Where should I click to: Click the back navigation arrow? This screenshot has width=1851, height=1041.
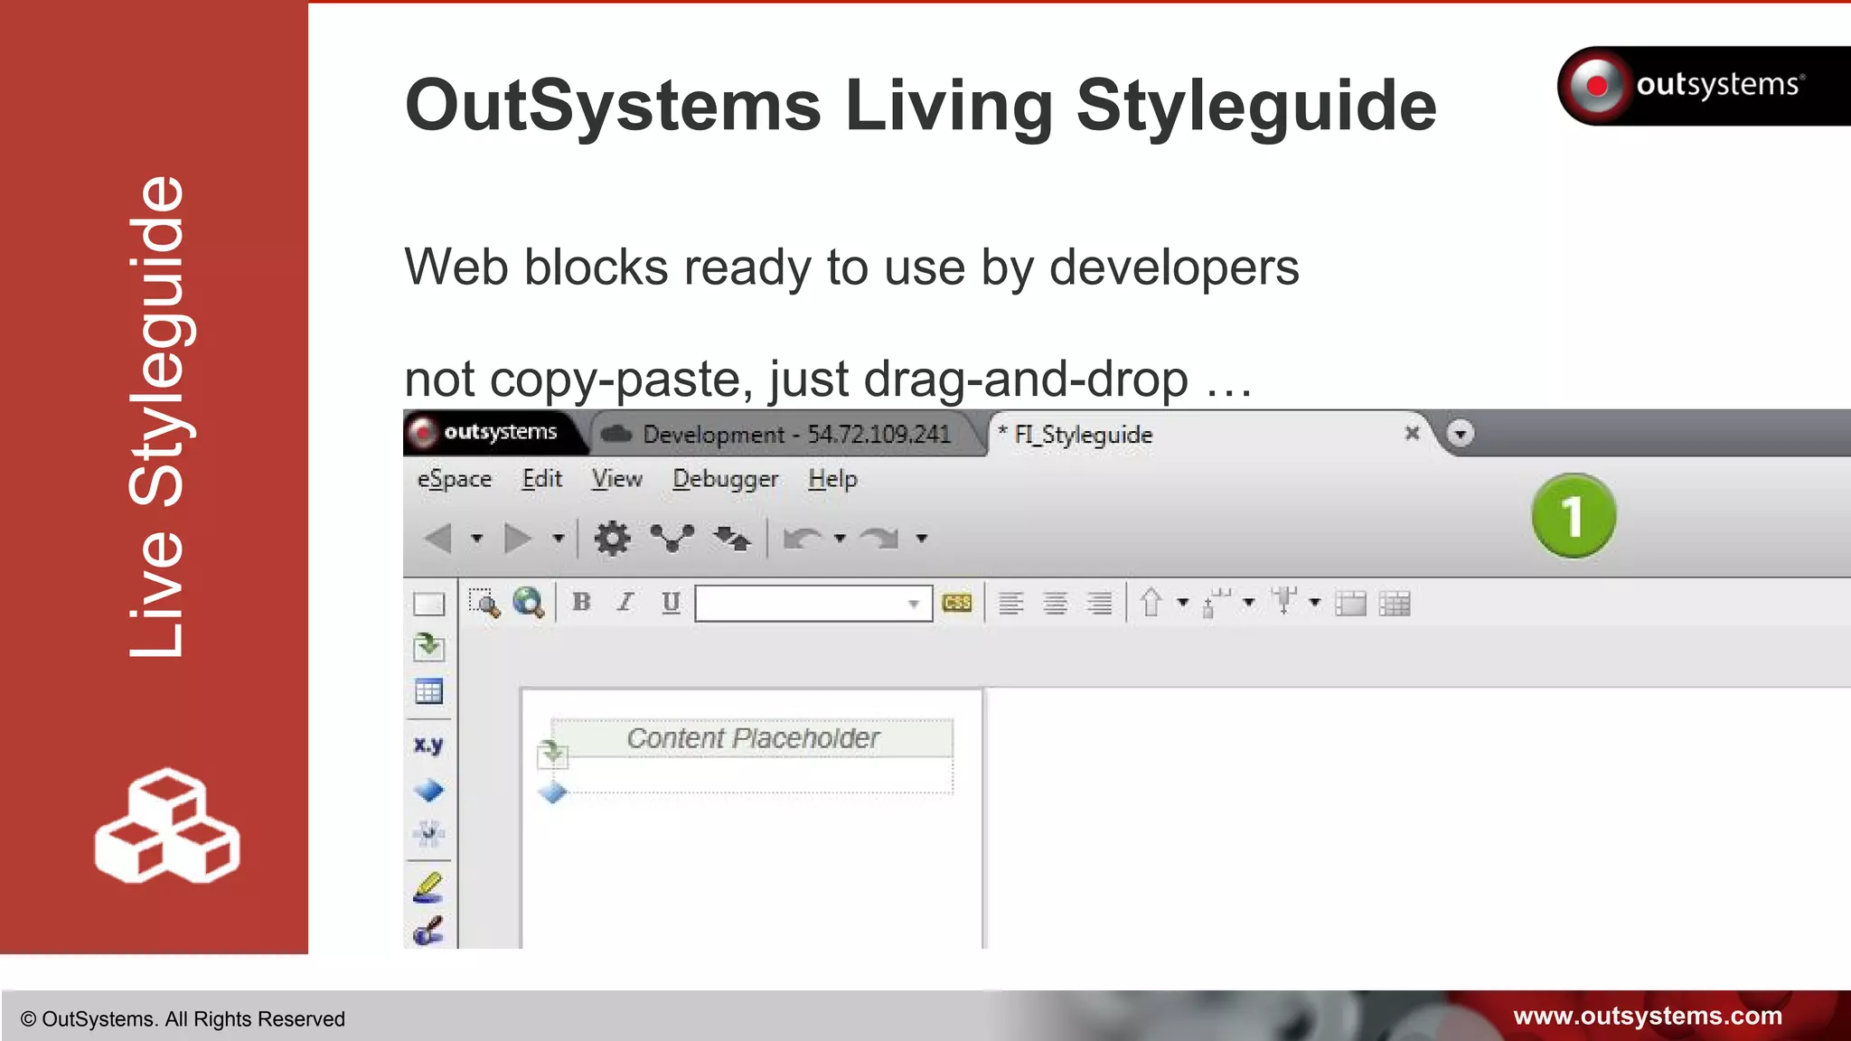439,539
